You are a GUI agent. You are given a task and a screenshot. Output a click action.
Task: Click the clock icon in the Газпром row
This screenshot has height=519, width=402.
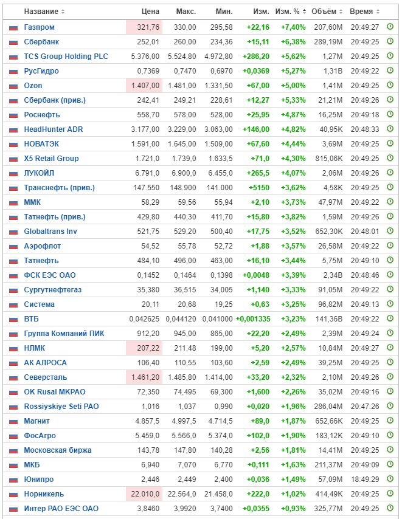(x=390, y=27)
